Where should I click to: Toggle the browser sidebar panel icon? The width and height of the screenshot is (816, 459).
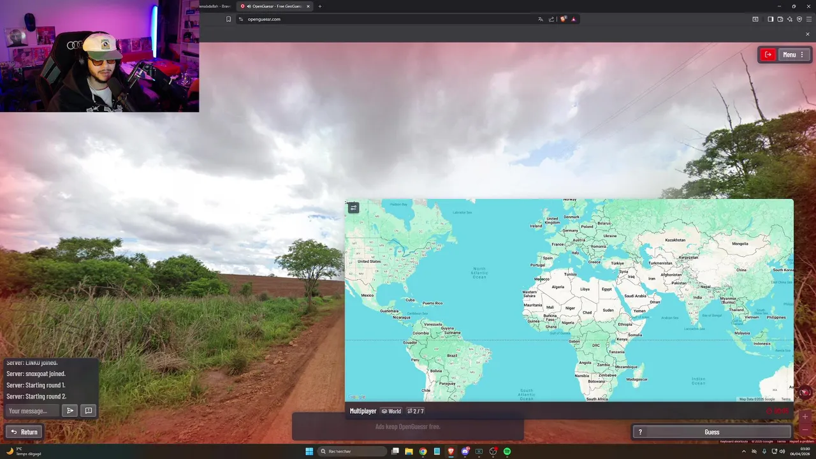click(770, 19)
